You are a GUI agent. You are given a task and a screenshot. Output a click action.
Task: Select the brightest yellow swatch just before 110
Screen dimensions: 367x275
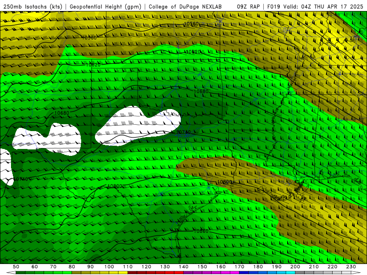[123, 272]
